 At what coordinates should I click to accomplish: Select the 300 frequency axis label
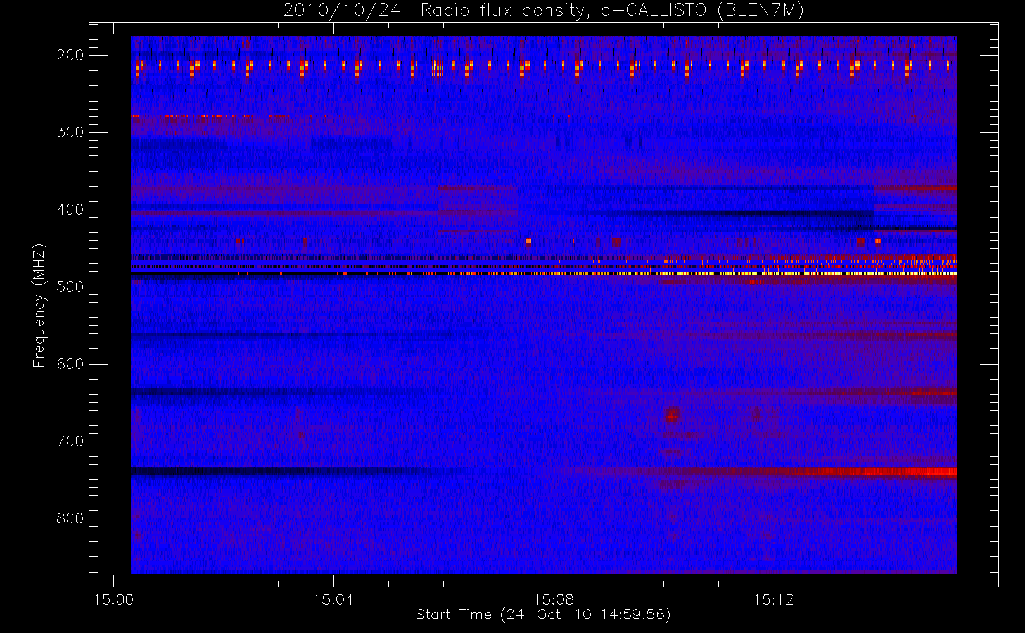(x=70, y=132)
